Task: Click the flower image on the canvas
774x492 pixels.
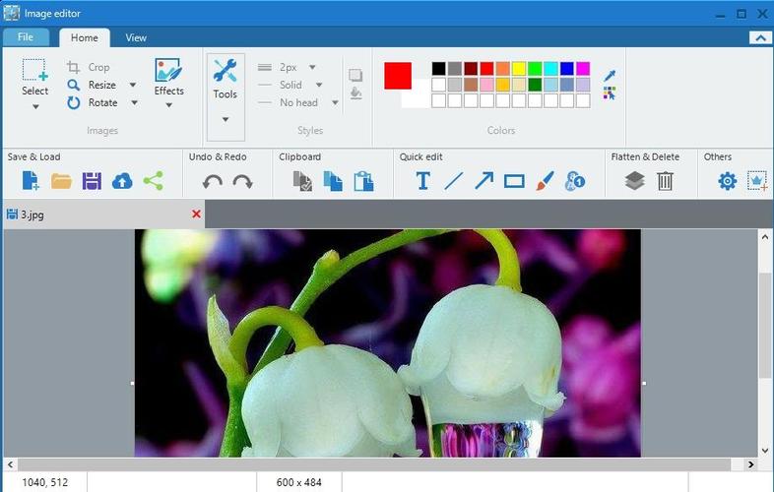Action: coord(388,343)
